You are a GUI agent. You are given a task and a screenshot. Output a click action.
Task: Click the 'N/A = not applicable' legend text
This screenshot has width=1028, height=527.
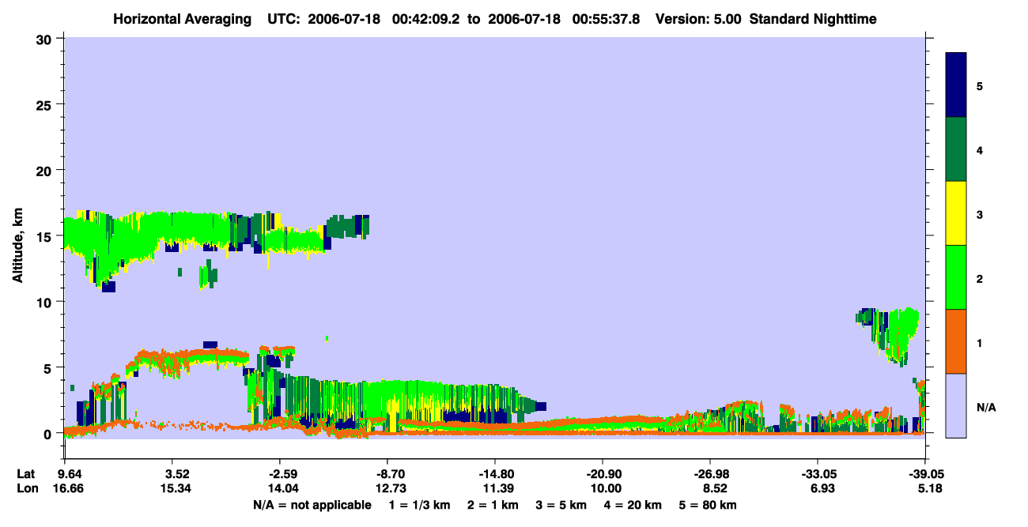pos(312,506)
